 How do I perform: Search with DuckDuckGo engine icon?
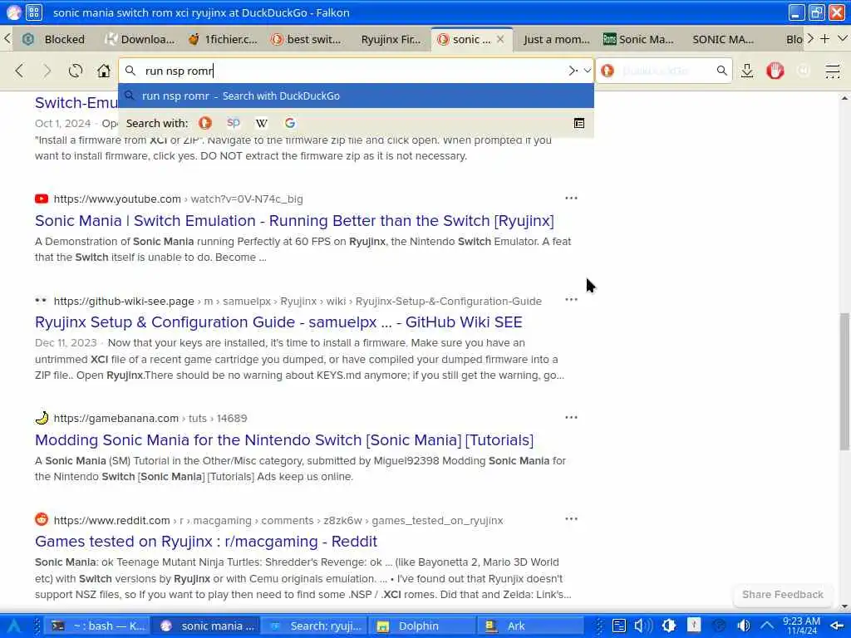[204, 123]
